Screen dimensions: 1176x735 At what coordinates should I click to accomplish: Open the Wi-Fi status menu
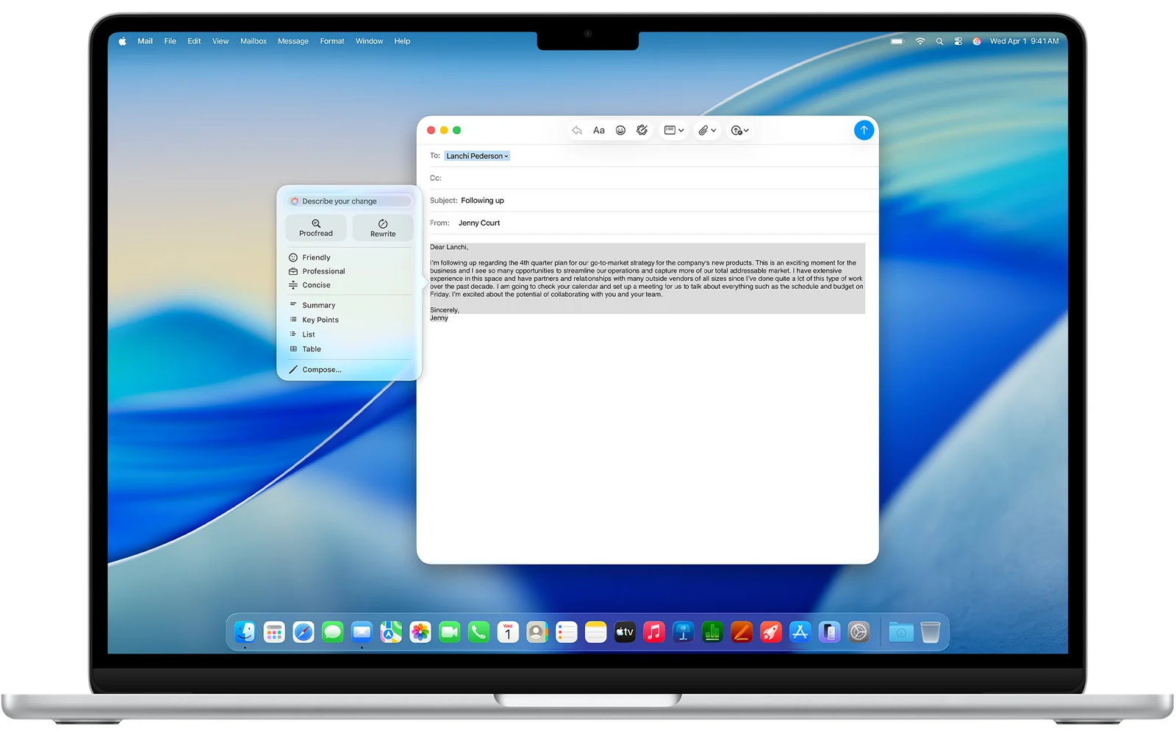click(x=919, y=41)
